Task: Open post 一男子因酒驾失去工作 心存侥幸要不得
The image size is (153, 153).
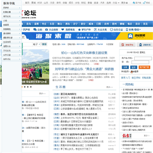Action: pyautogui.click(x=79, y=138)
